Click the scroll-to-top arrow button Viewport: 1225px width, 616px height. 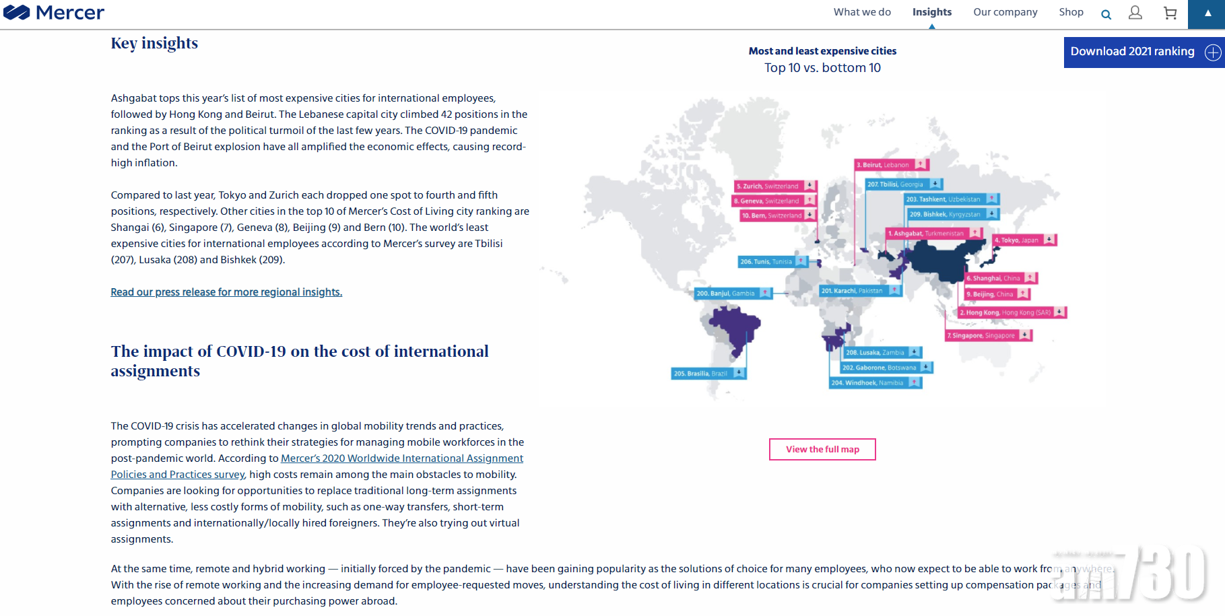coord(1207,13)
